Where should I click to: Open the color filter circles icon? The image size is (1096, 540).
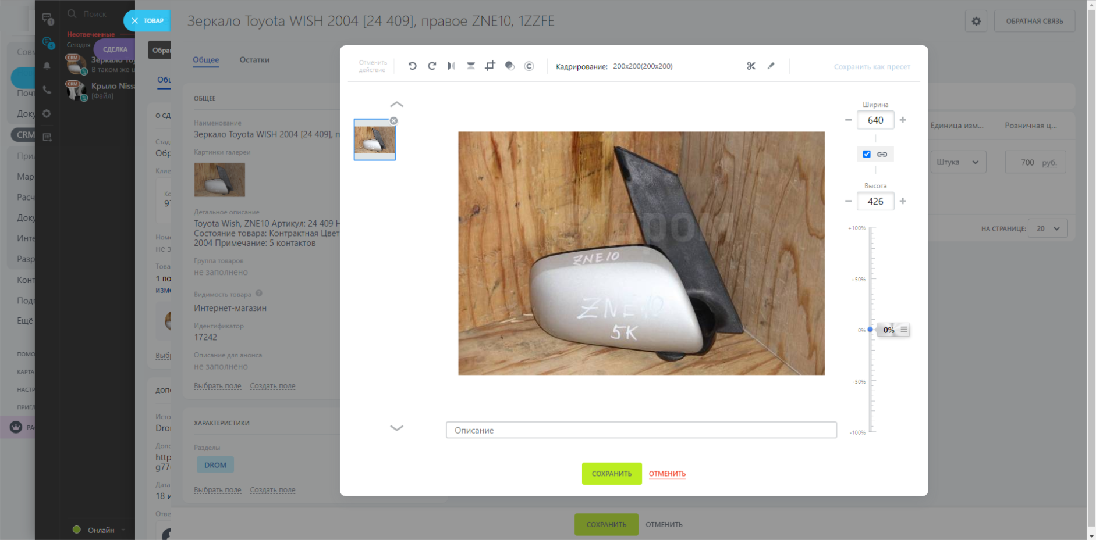[x=510, y=66]
